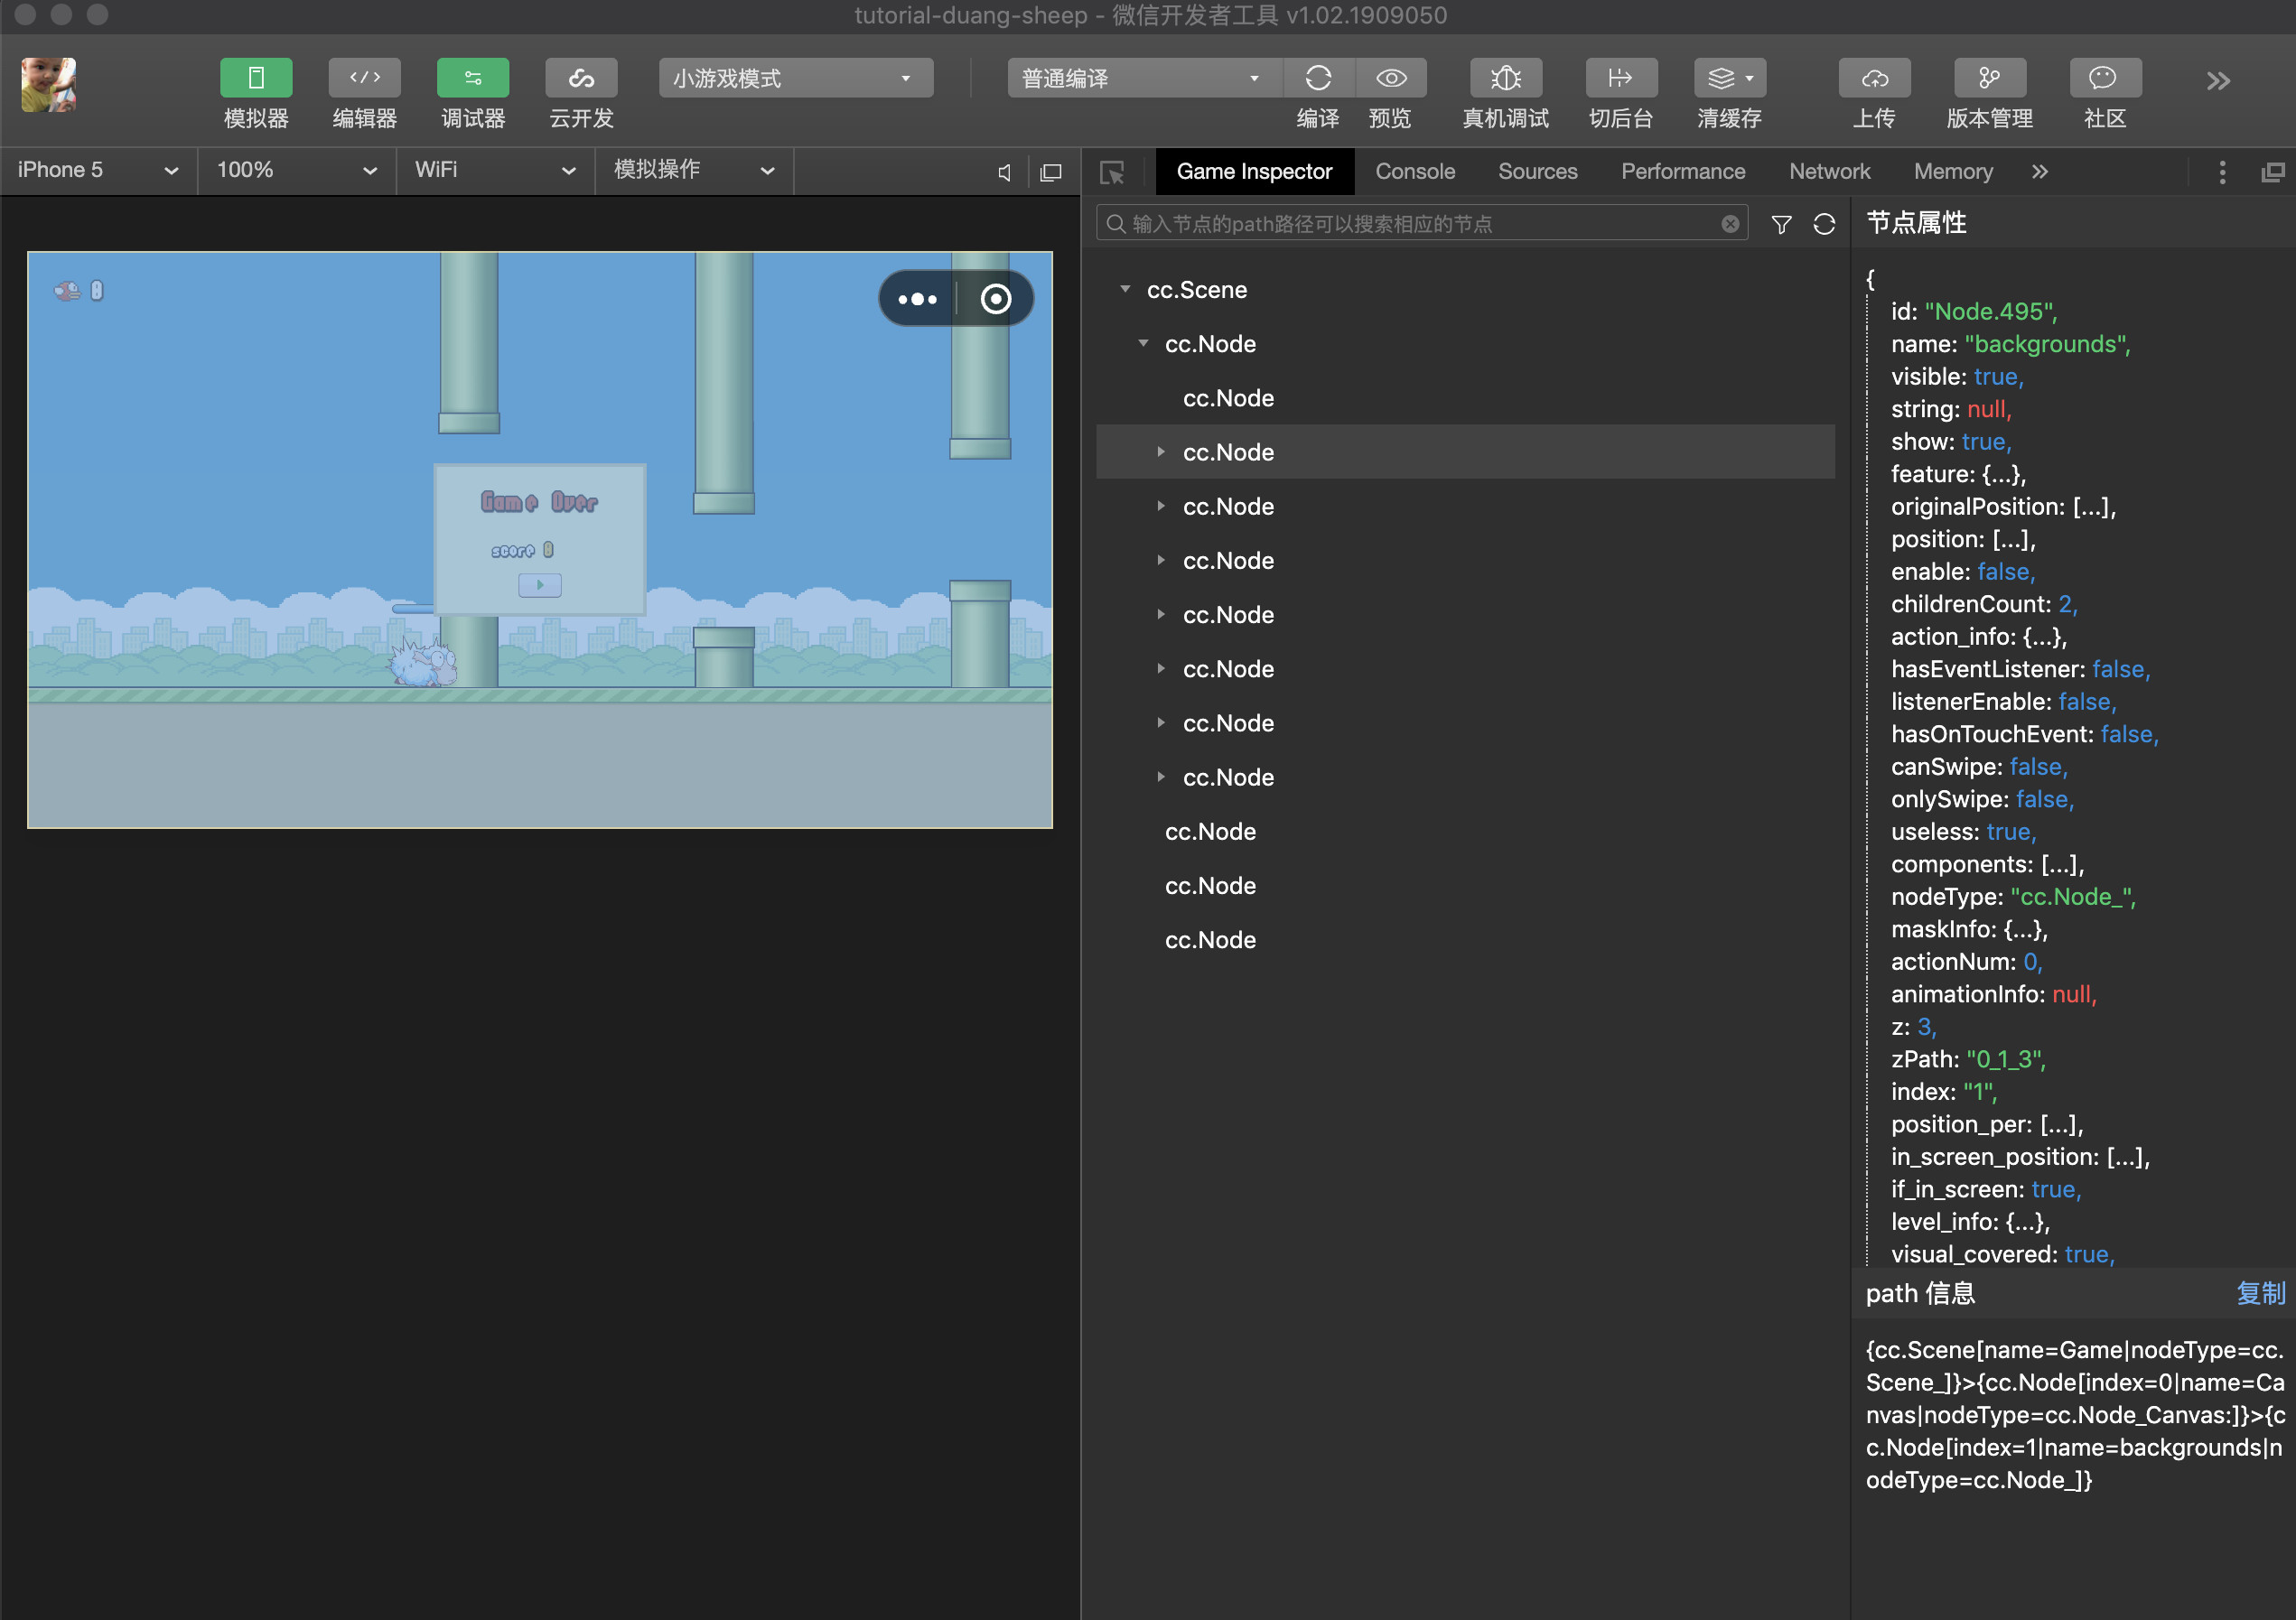
Task: Click the play button in Game Over panel
Action: tap(540, 585)
